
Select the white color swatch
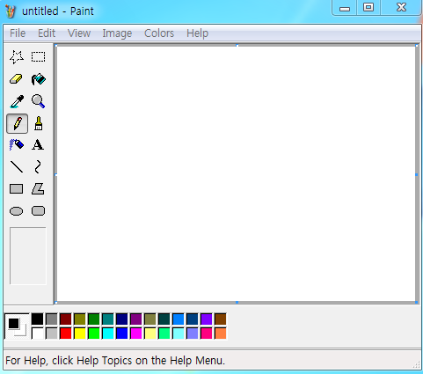[38, 334]
